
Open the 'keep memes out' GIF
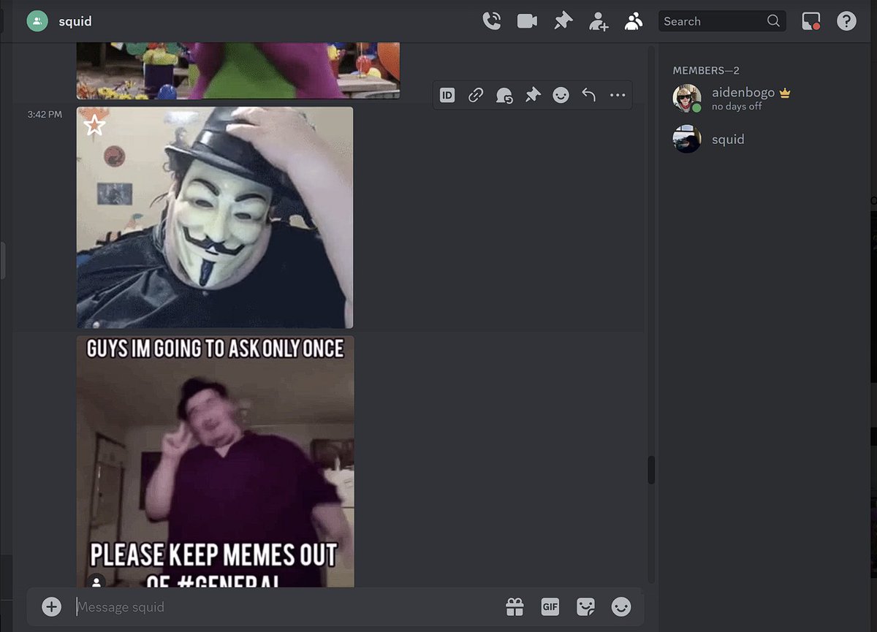[x=216, y=462]
